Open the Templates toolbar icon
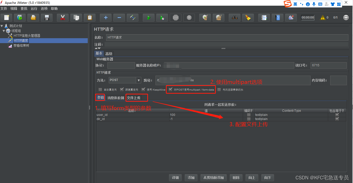Image resolution: width=353 pixels, height=183 pixels. click(20, 18)
